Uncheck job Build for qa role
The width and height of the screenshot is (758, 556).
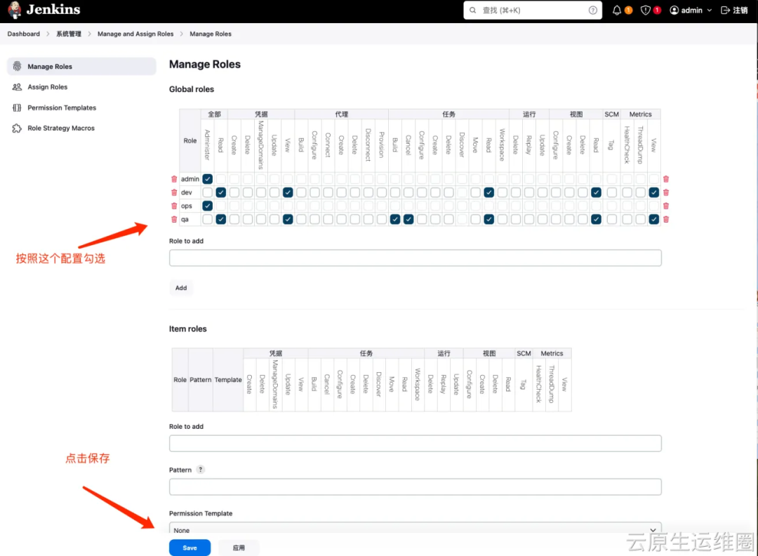[x=395, y=220]
